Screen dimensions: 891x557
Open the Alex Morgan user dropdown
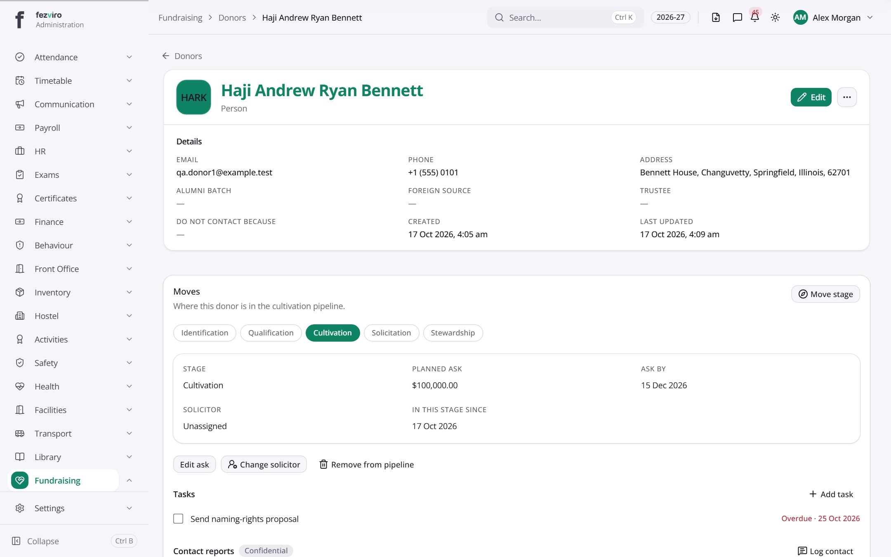click(x=833, y=17)
